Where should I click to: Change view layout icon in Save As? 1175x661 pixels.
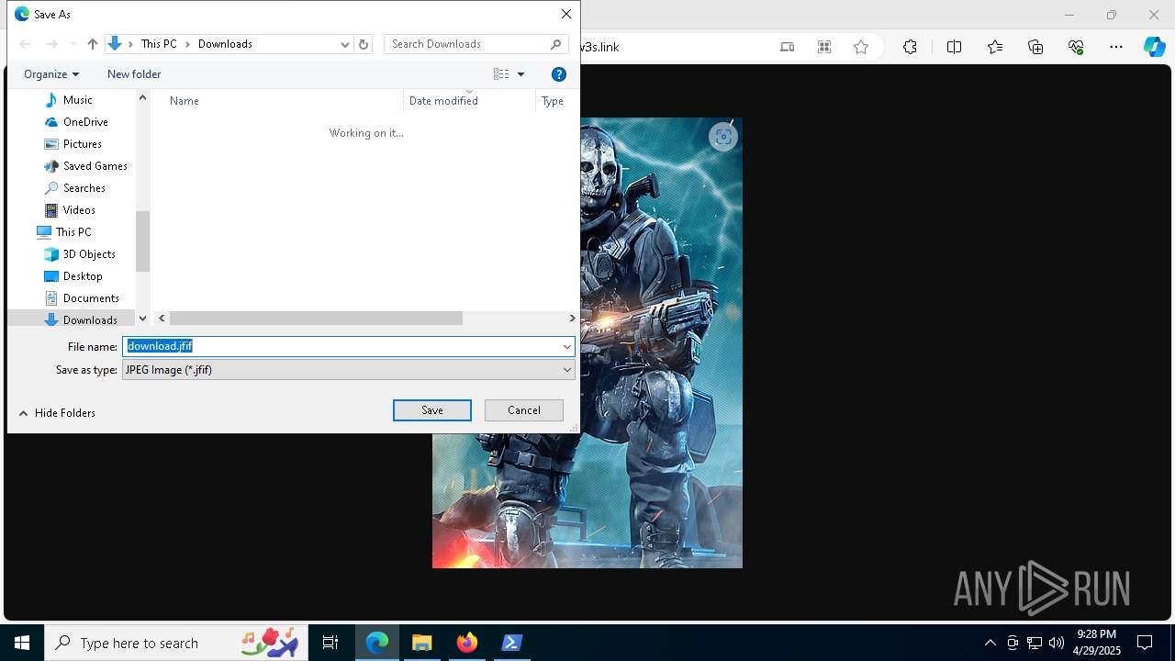[500, 74]
